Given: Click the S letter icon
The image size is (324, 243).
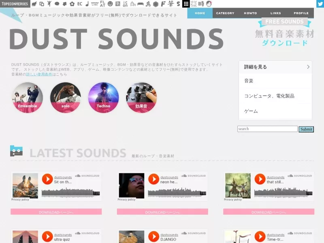Looking at the screenshot, I should (x=178, y=4).
